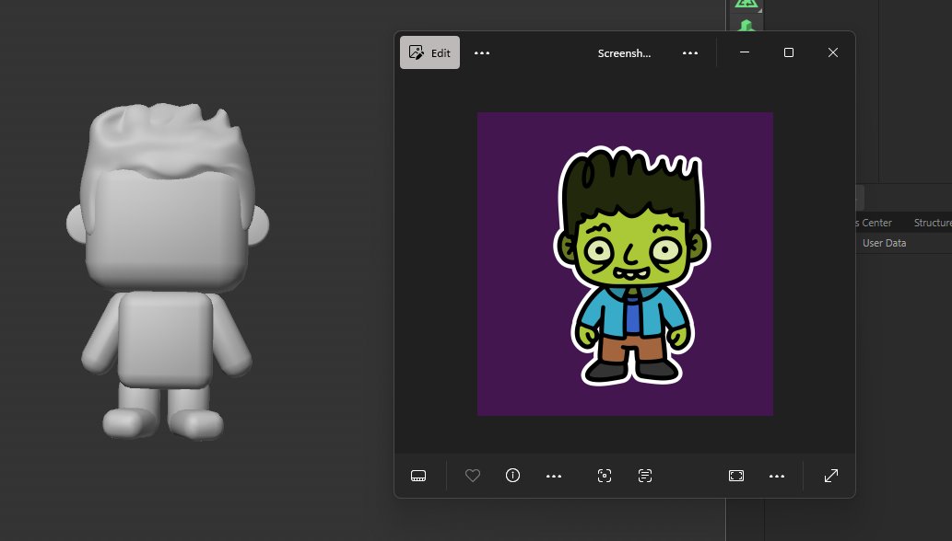952x541 pixels.
Task: Open more options next to Edit button
Action: pyautogui.click(x=482, y=53)
